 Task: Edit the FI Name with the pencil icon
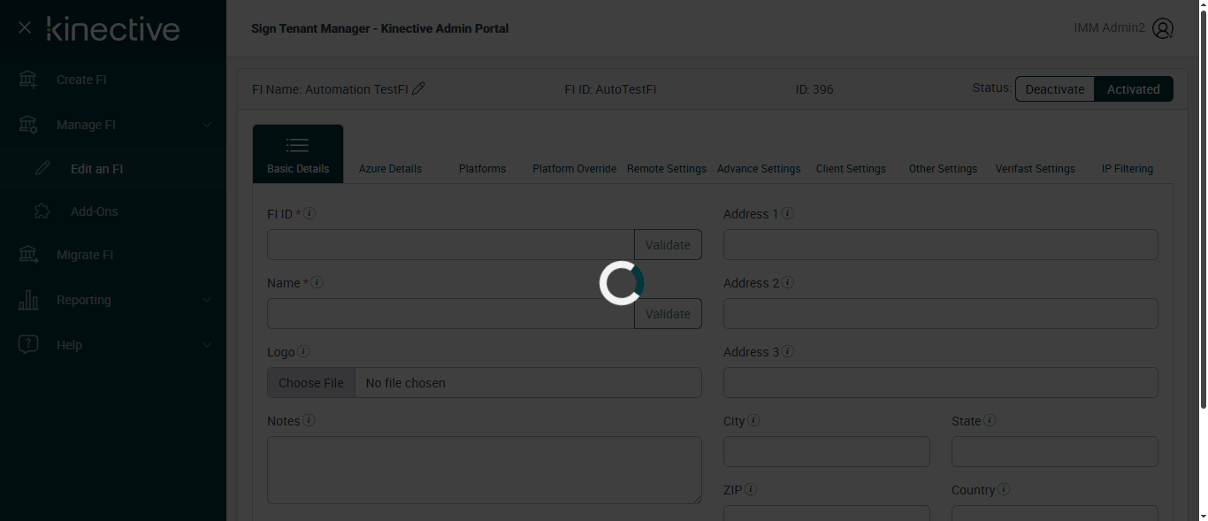[x=419, y=88]
